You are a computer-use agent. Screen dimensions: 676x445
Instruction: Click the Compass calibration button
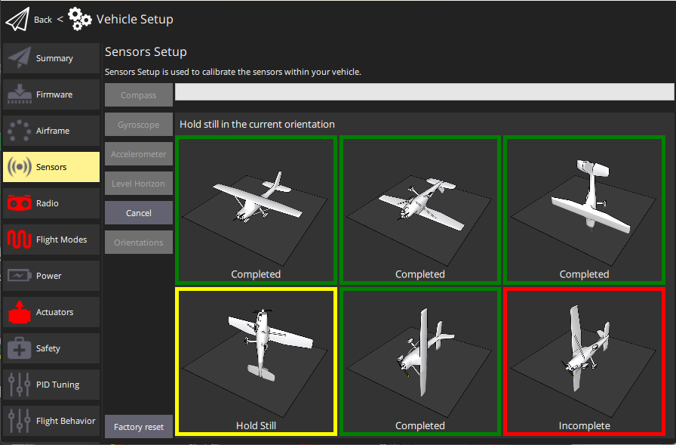pyautogui.click(x=139, y=95)
